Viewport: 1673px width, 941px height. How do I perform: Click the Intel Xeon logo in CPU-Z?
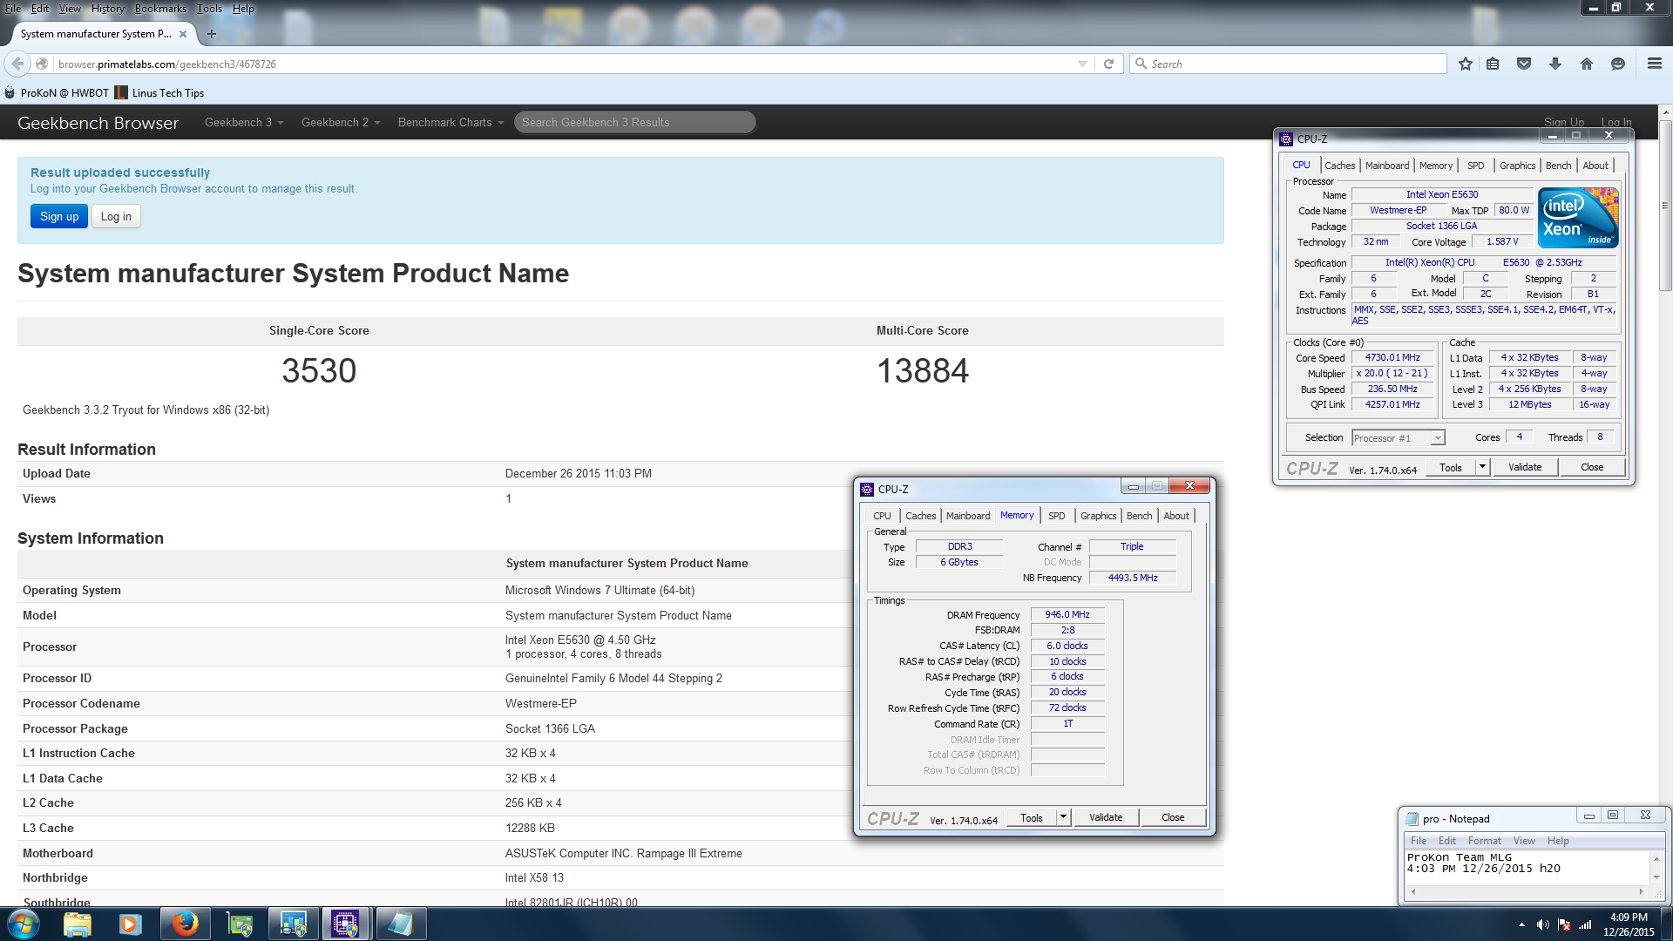[1578, 218]
